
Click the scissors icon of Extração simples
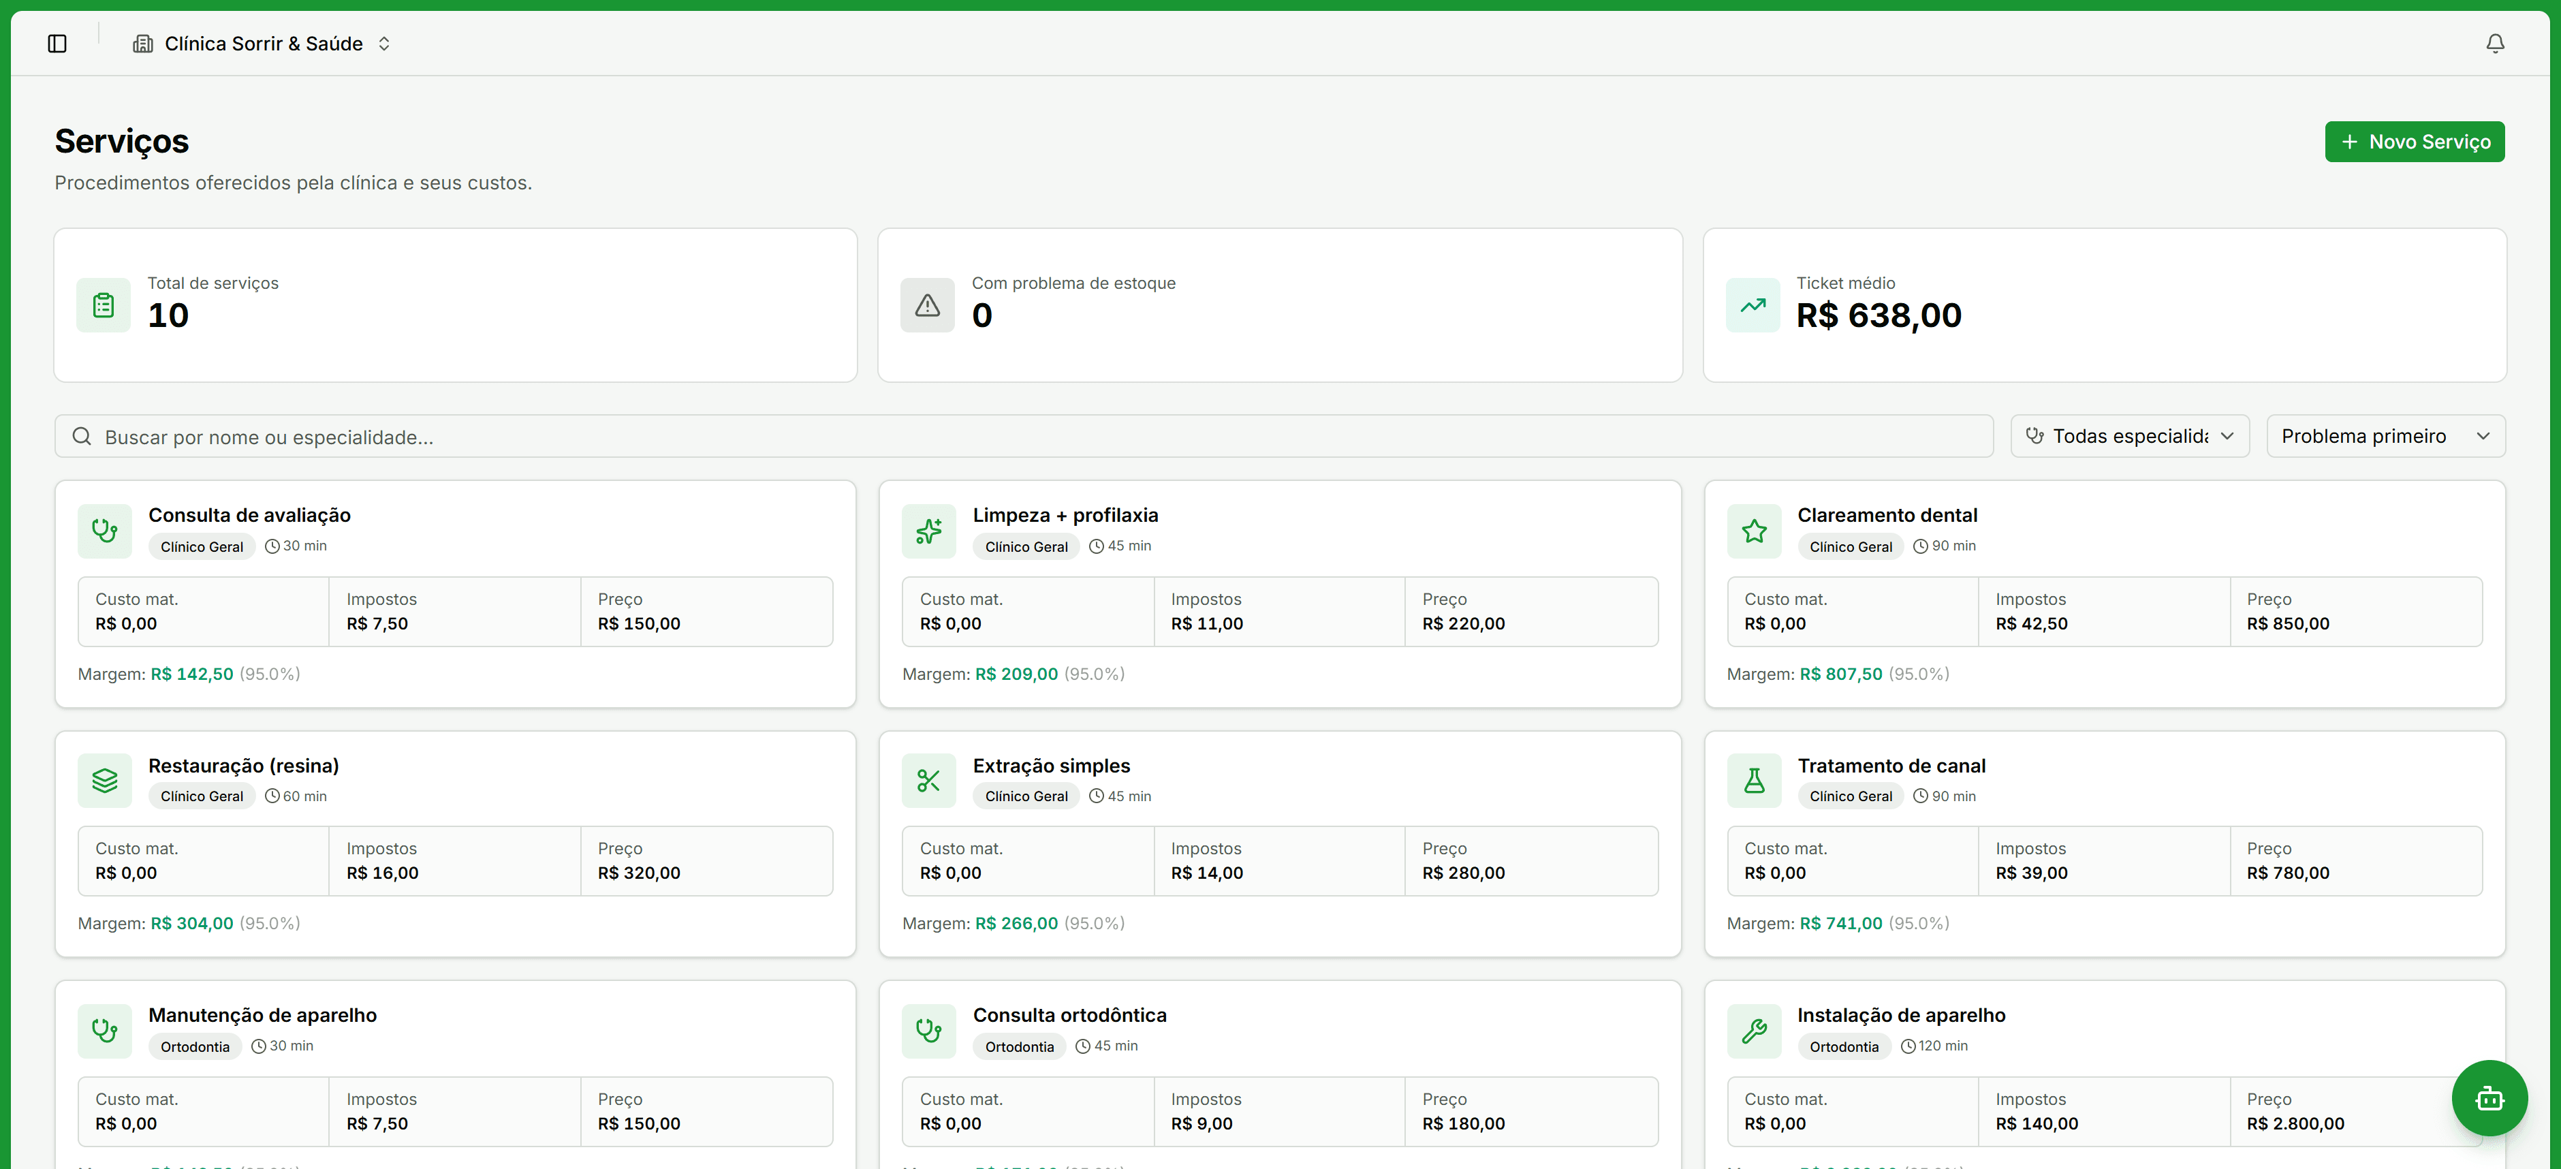coord(928,780)
